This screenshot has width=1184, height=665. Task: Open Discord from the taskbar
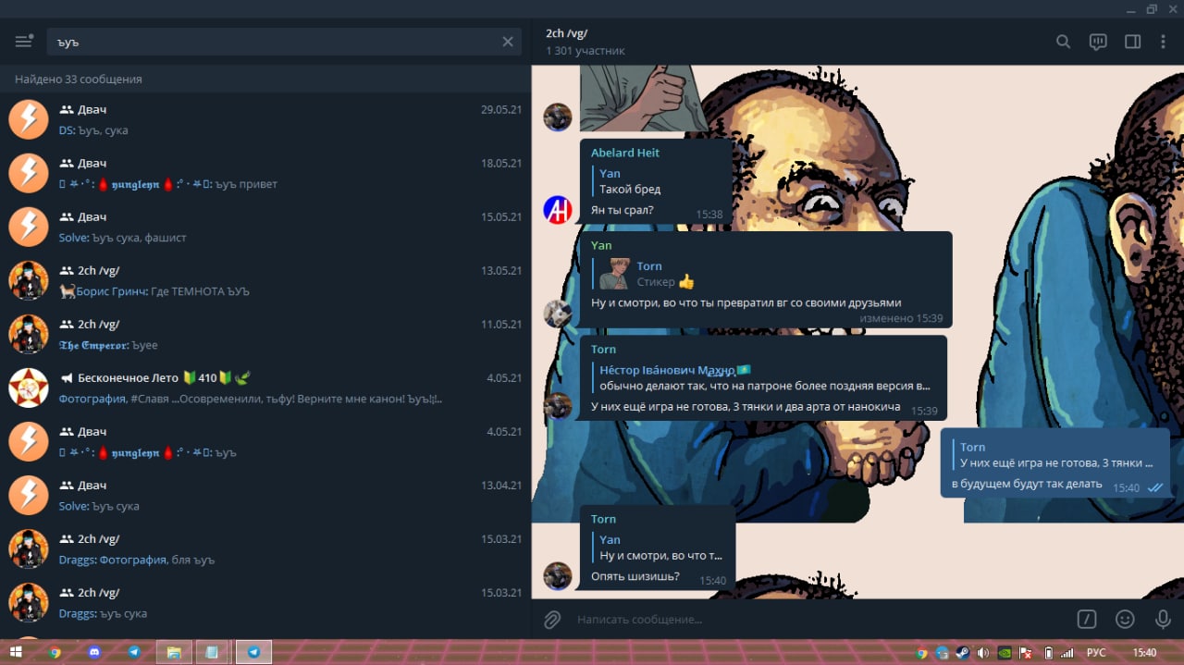[x=94, y=652]
